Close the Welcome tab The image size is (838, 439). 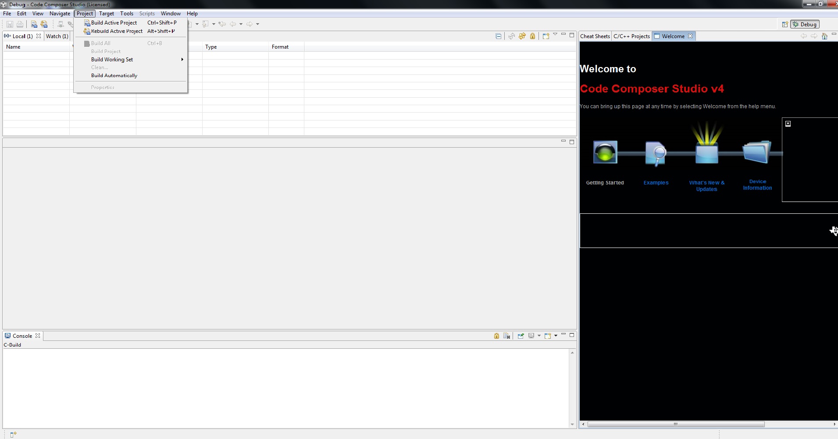tap(690, 36)
